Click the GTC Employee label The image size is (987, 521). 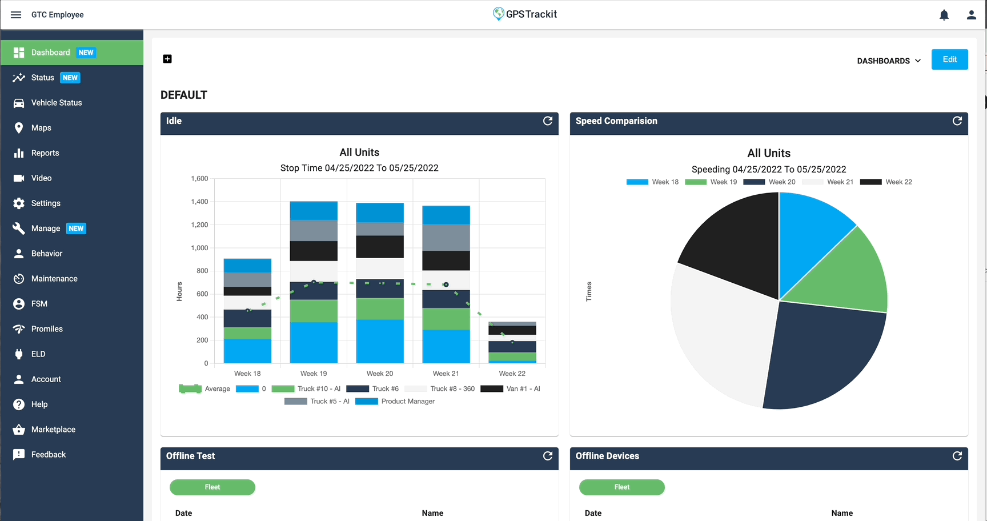(x=58, y=15)
